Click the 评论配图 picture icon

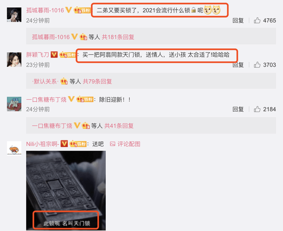113,144
